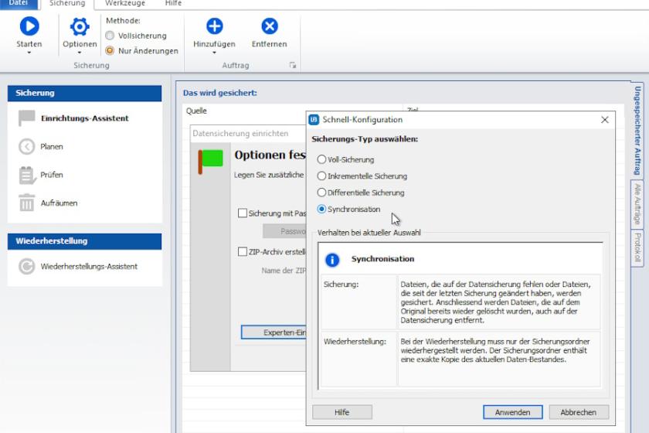Open the Auftrag group dialog launcher
Screen dimensions: 649x433
click(293, 65)
